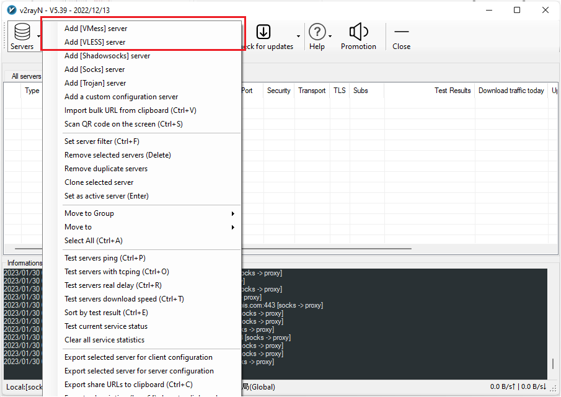Click the ':443 [socks -> proxy]' log line
This screenshot has width=561, height=397.
pos(283,305)
